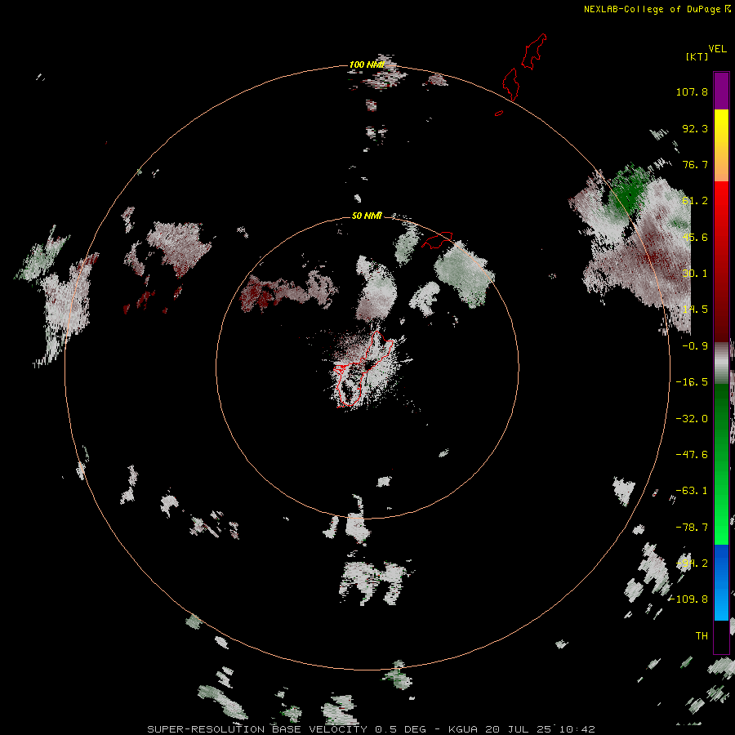Select the -16.5 legend value

(x=692, y=382)
